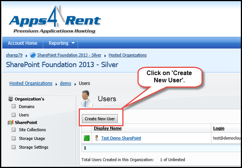Click the 'Organization's' sidebar heading
This screenshot has height=168, width=242.
click(30, 99)
